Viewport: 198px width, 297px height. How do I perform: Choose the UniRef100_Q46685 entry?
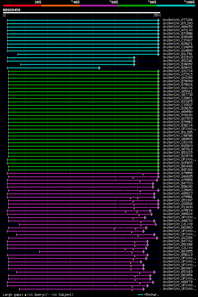click(178, 177)
